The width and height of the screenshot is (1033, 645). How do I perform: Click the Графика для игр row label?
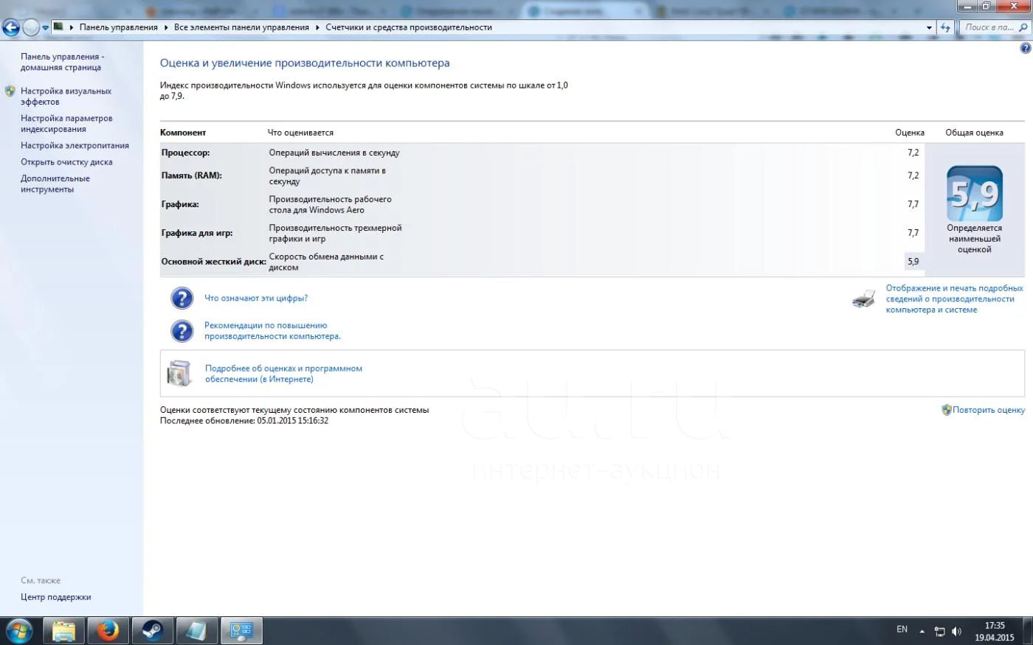[x=197, y=233]
